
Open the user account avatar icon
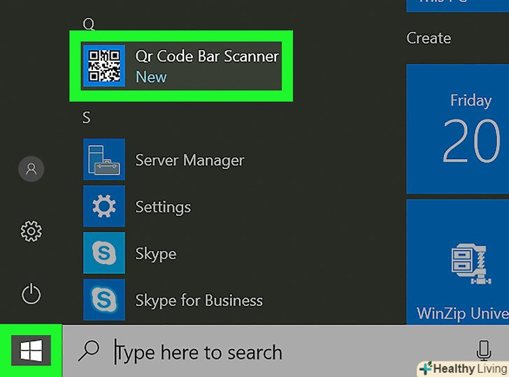(x=31, y=169)
